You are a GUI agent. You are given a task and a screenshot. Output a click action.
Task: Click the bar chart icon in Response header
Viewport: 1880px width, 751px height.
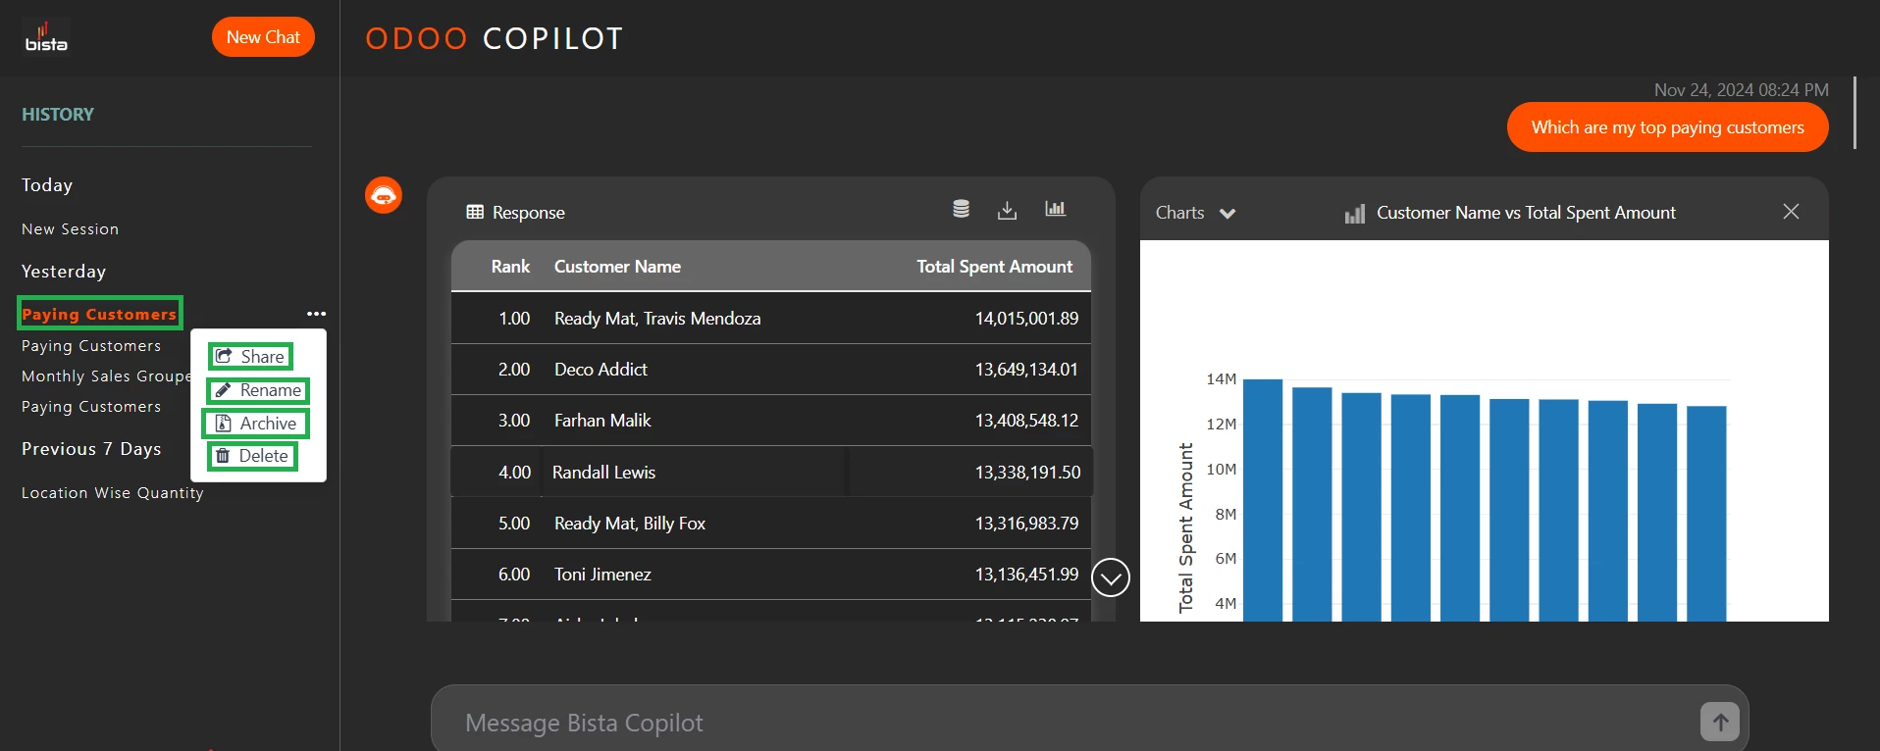[1055, 209]
